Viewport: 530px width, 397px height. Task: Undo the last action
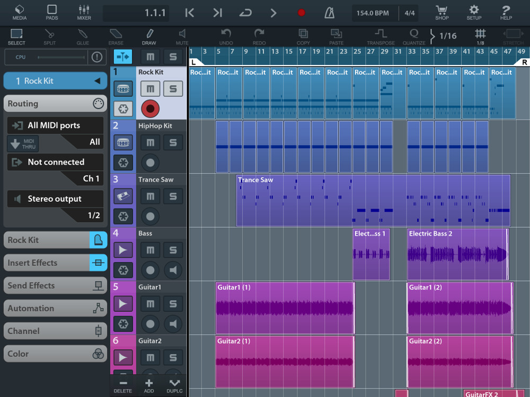point(226,37)
